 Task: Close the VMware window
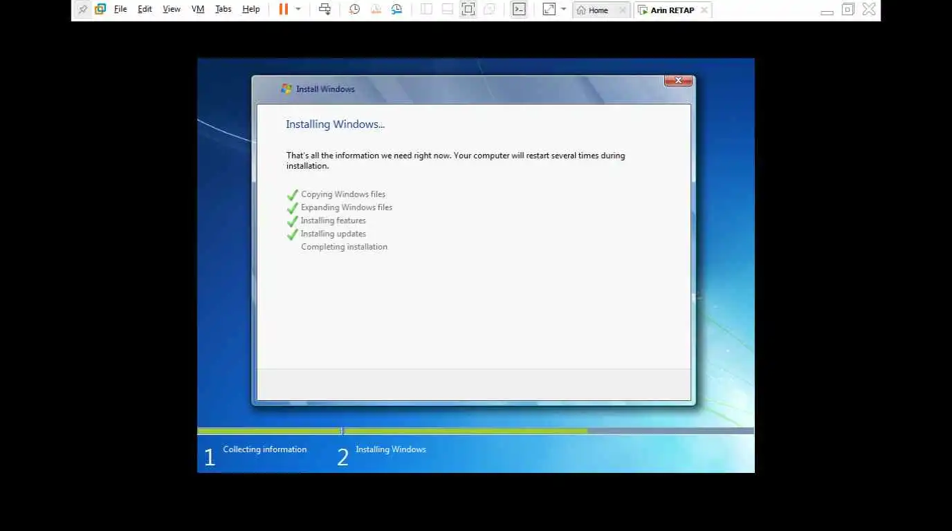click(869, 10)
